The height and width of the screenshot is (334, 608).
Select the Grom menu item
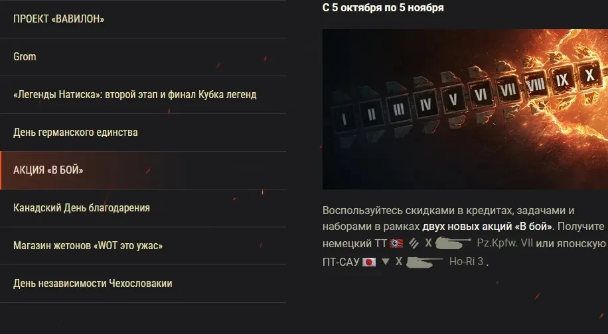pyautogui.click(x=143, y=57)
